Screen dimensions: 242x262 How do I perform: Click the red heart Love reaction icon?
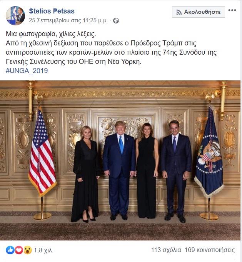pos(18,250)
